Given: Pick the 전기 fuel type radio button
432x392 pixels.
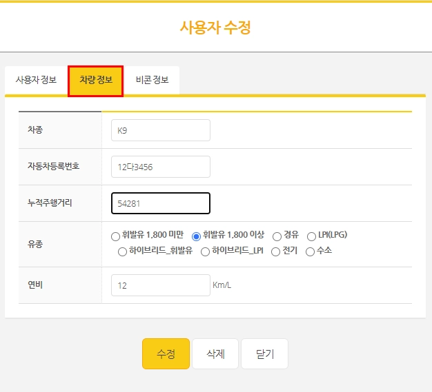Looking at the screenshot, I should [x=275, y=251].
